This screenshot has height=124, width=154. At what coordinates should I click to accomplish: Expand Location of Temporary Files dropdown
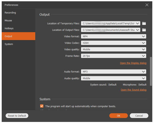coord(138,23)
